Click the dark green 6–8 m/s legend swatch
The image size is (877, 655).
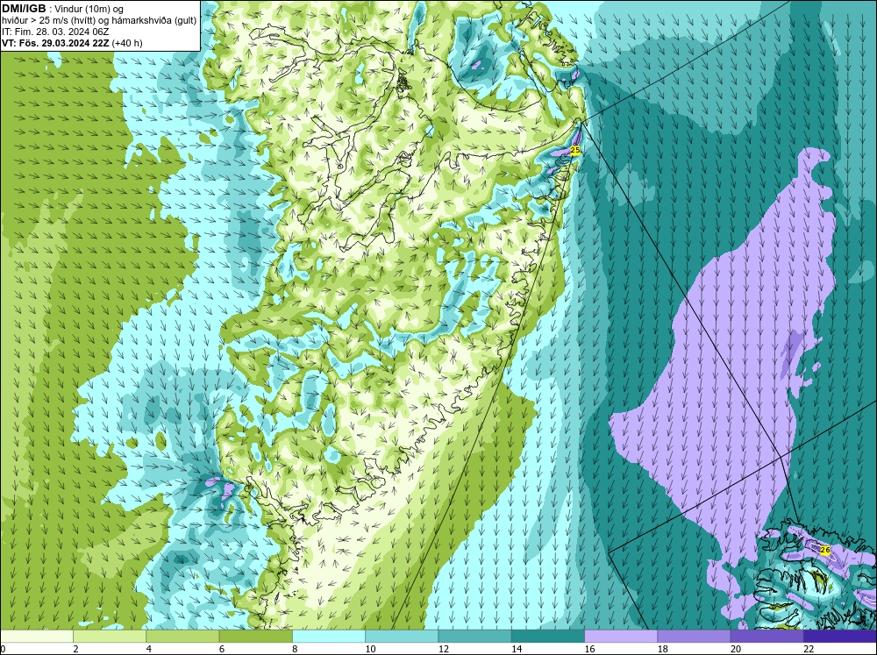tap(255, 636)
